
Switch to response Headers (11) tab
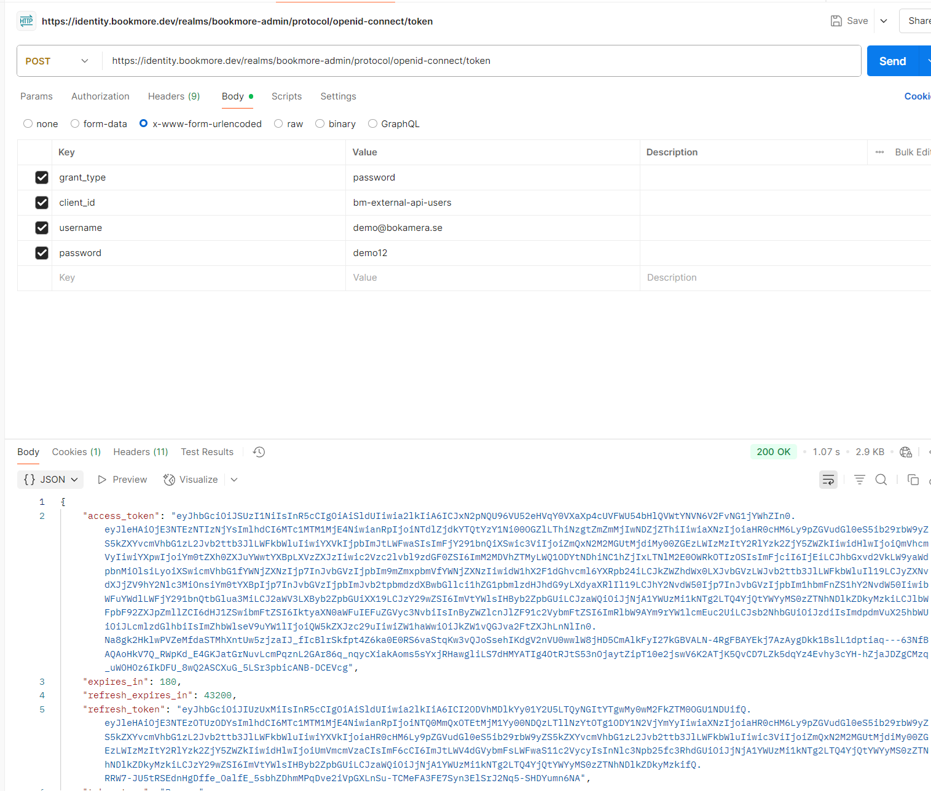click(141, 452)
